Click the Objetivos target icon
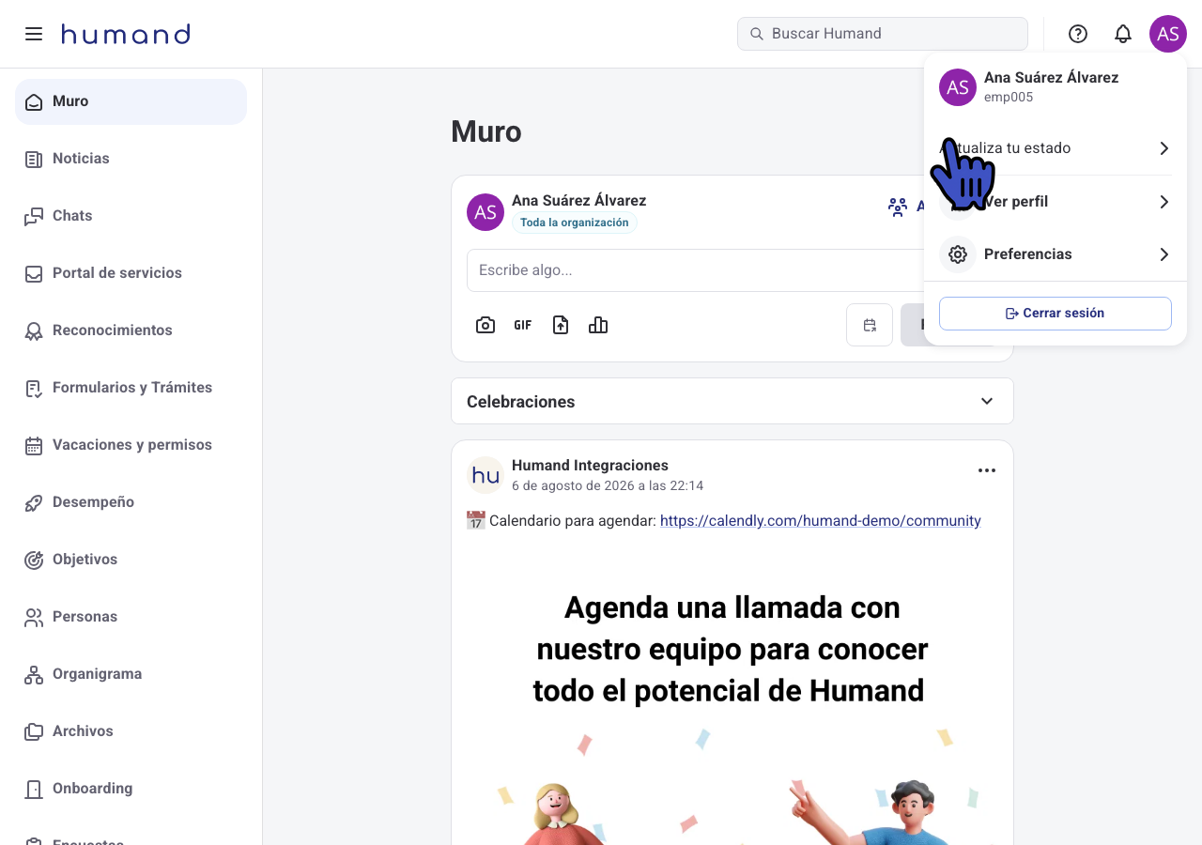The image size is (1202, 845). [x=34, y=560]
